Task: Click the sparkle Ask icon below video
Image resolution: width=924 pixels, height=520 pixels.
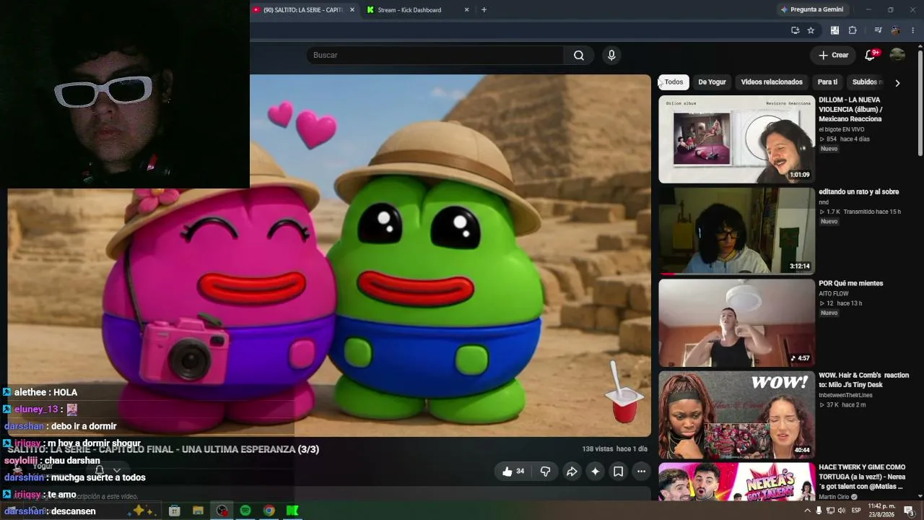Action: (595, 472)
